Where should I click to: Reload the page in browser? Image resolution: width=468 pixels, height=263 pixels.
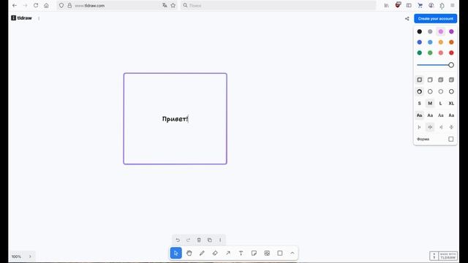[x=36, y=5]
